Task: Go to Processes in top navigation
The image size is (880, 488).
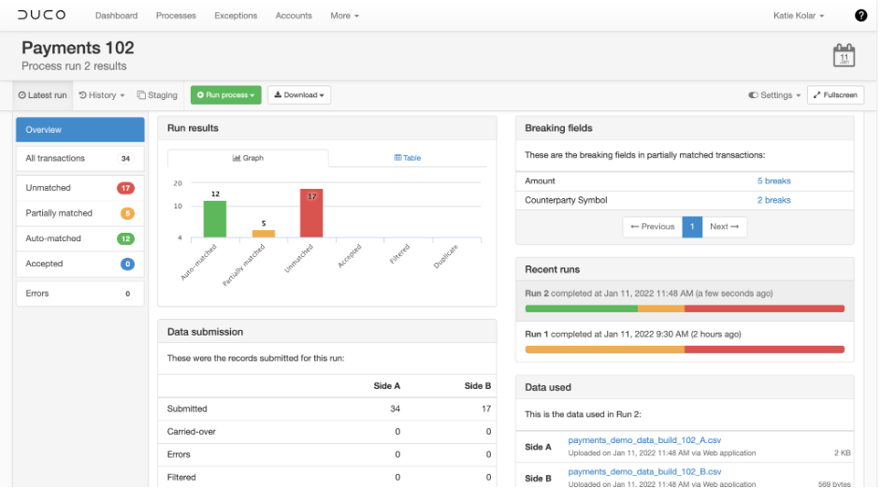Action: pos(176,16)
